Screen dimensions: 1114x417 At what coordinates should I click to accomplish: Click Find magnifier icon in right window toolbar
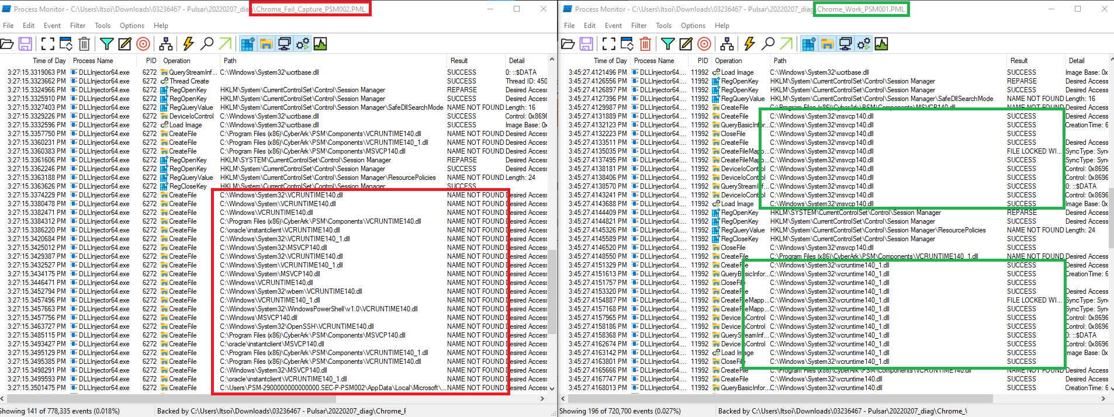tap(768, 44)
